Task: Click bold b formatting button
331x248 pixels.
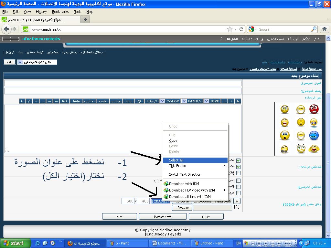Action: click(x=238, y=101)
